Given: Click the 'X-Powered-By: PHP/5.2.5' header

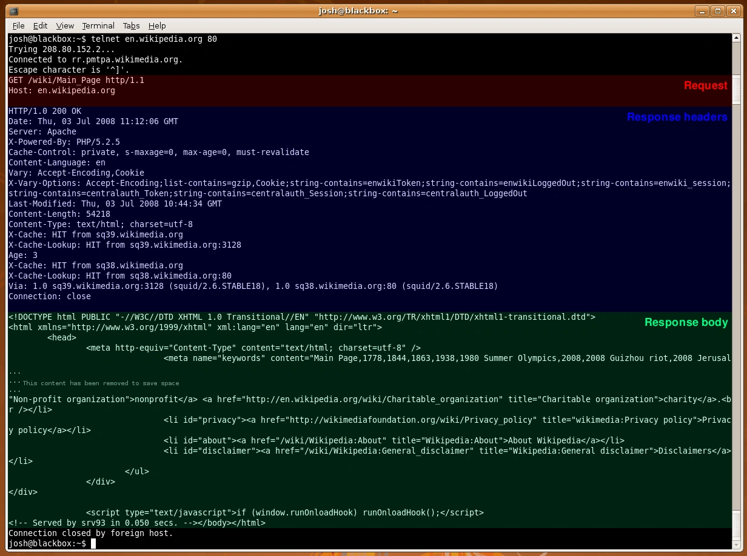Looking at the screenshot, I should 64,142.
